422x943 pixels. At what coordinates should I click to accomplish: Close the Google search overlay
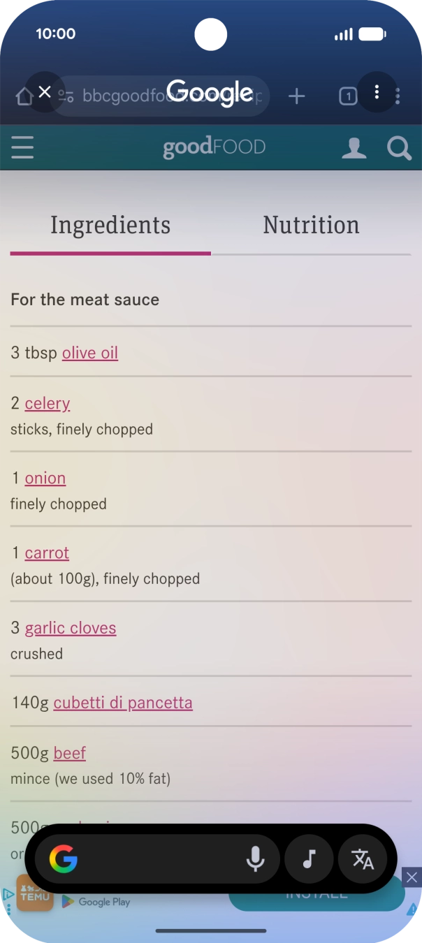pyautogui.click(x=45, y=92)
